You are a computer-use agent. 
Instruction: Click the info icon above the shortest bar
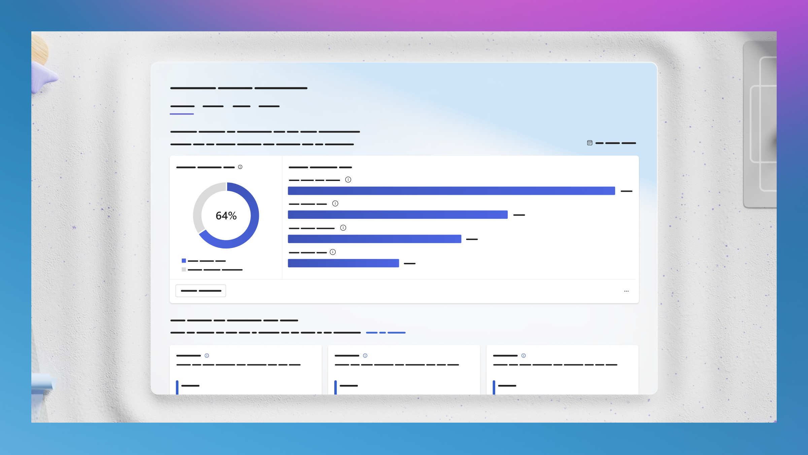click(333, 252)
